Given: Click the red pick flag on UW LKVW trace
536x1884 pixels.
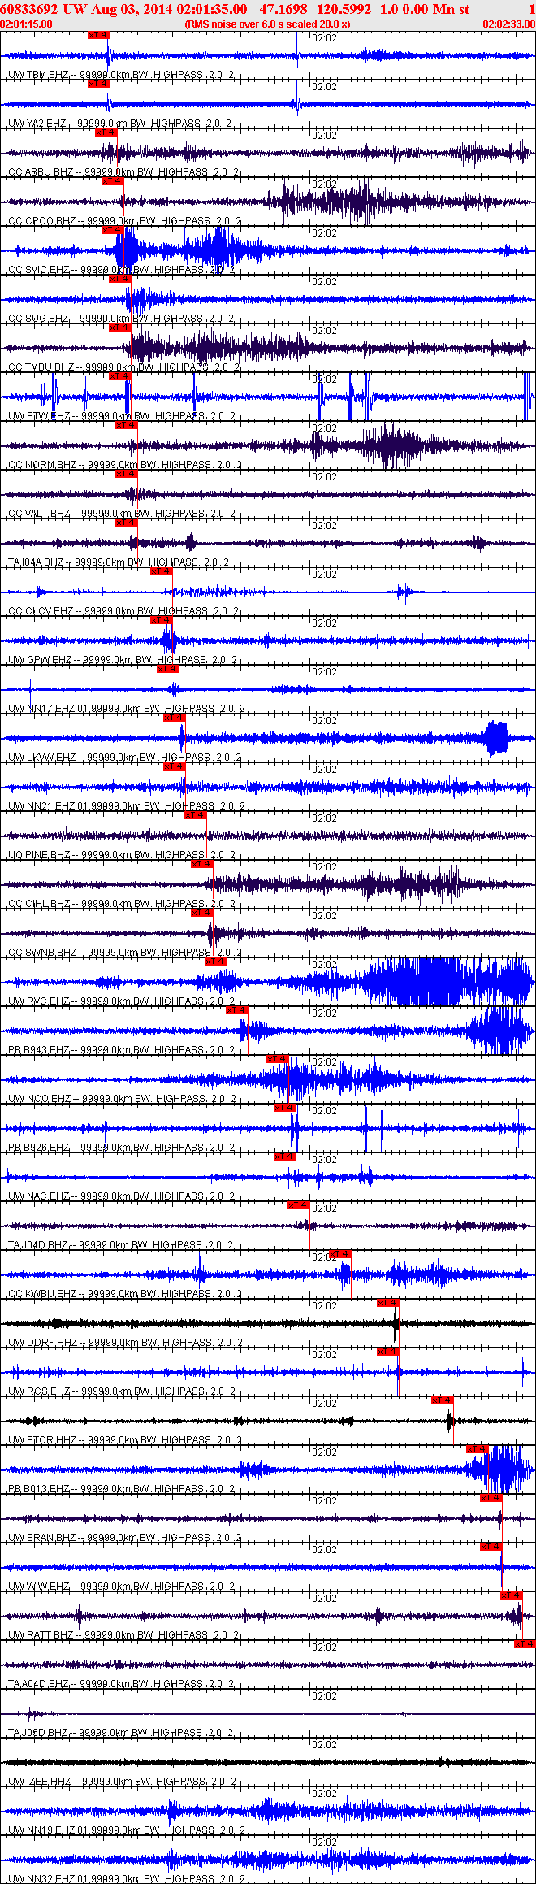Looking at the screenshot, I should pos(175,718).
